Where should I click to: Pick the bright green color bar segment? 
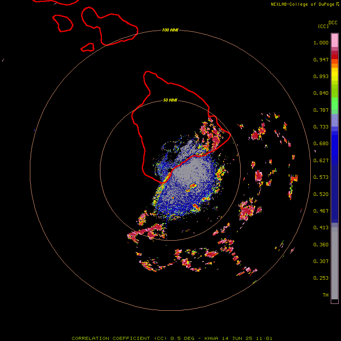pyautogui.click(x=335, y=103)
